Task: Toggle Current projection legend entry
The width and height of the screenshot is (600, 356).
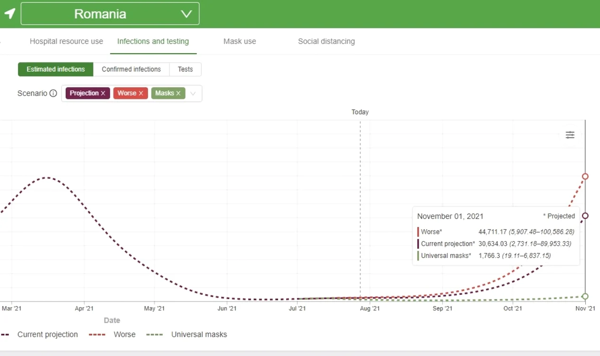Action: pyautogui.click(x=39, y=335)
